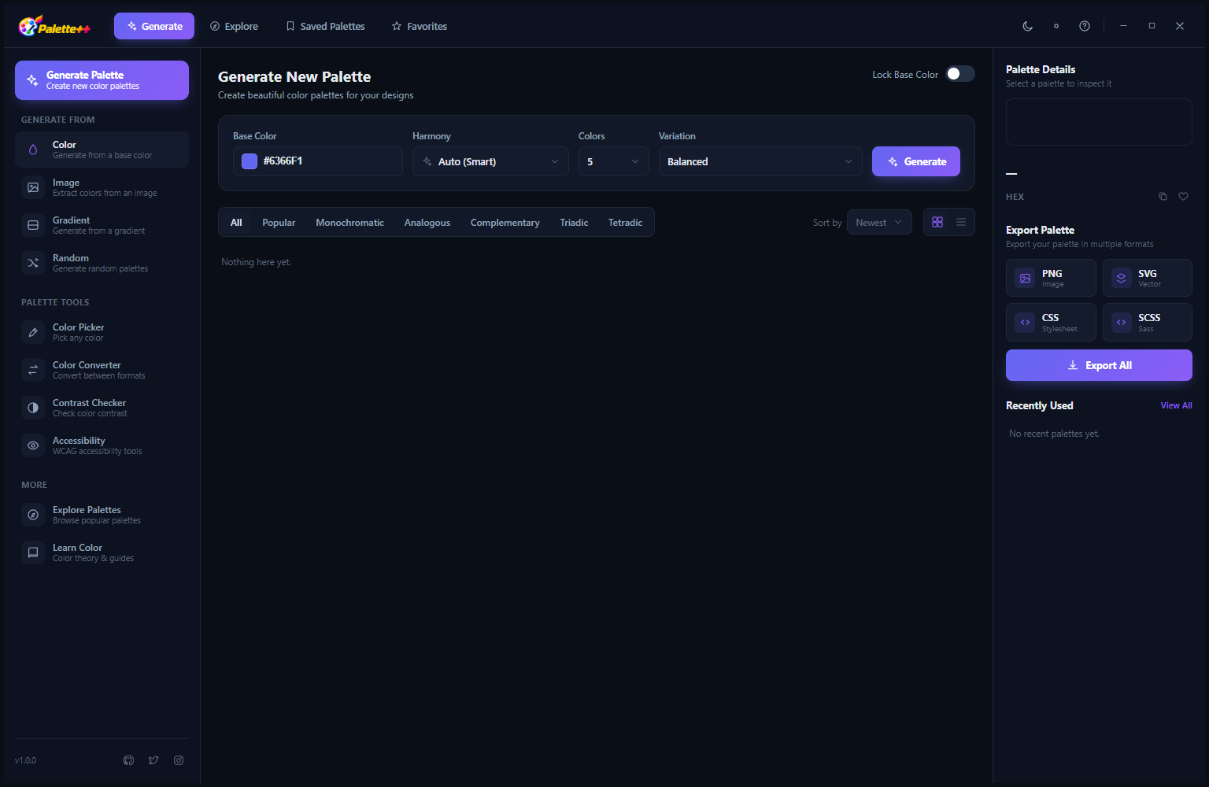Screen dimensions: 1209x787
Task: Click the Palette++ logo
Action: point(54,27)
